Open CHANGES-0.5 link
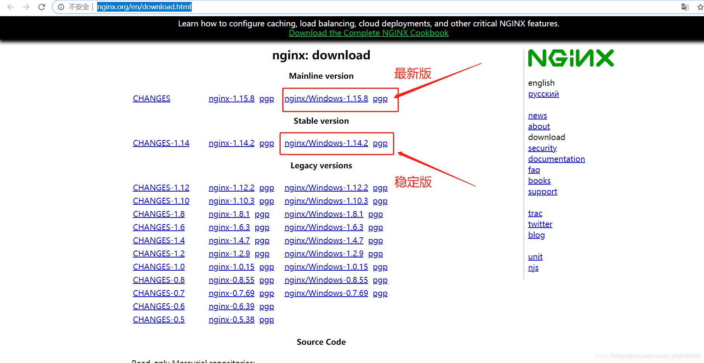The image size is (704, 363). pyautogui.click(x=159, y=320)
